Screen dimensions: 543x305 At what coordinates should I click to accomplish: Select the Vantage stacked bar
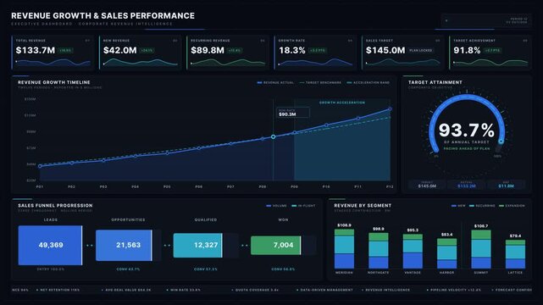(413, 252)
